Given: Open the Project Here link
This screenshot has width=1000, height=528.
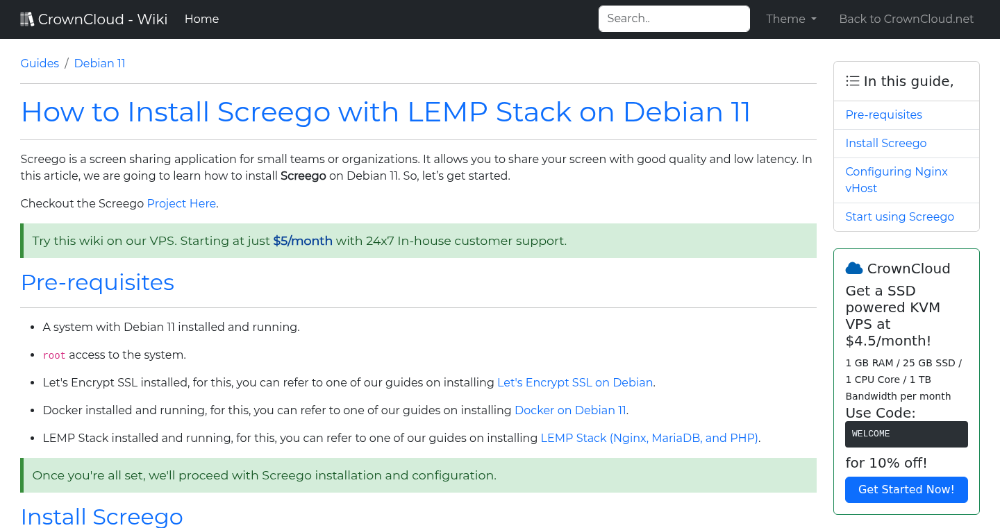Looking at the screenshot, I should [181, 204].
